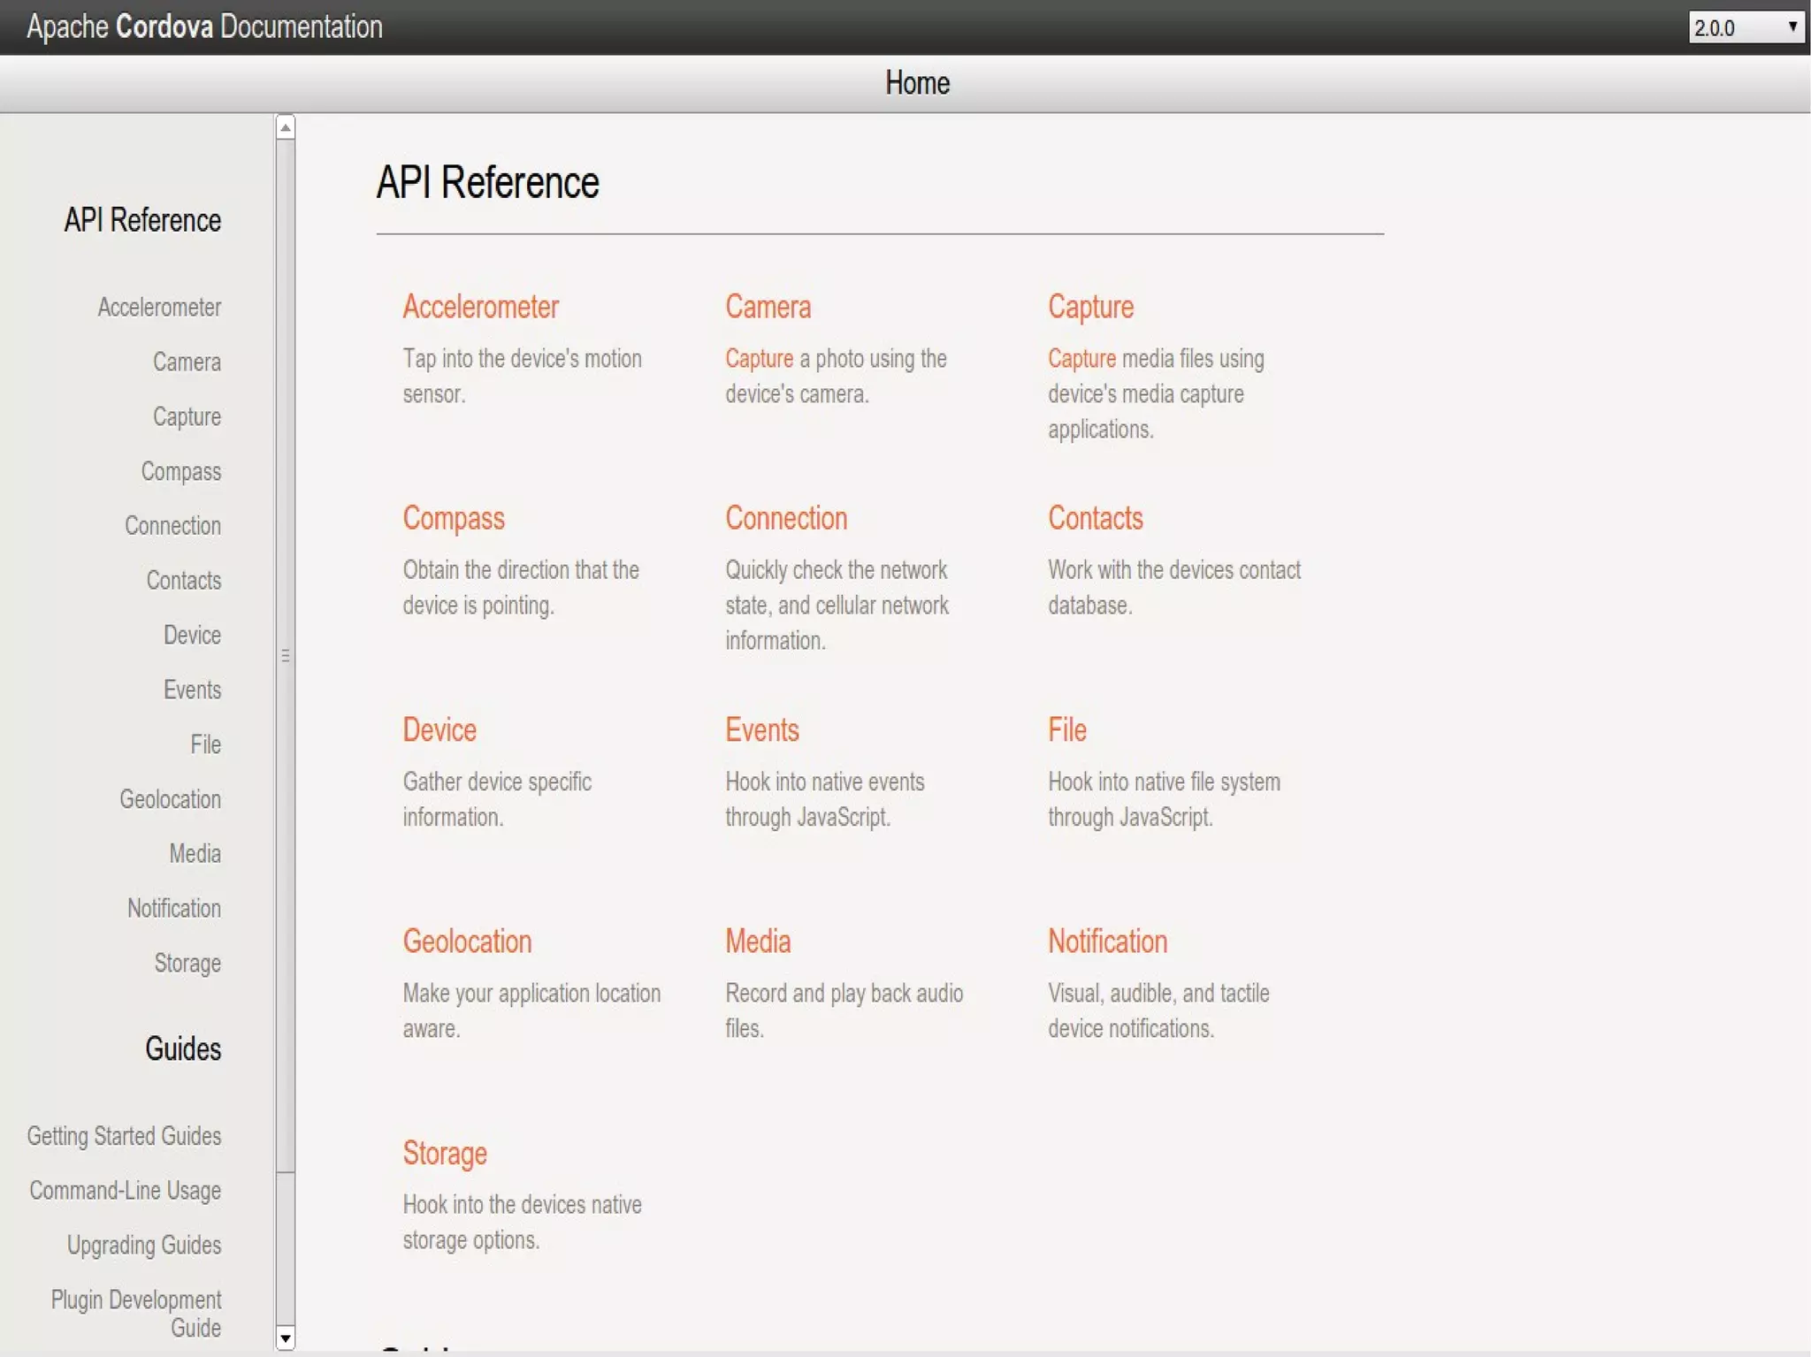The image size is (1811, 1357).
Task: Click the Apache Cordova Documentation title
Action: click(x=204, y=27)
